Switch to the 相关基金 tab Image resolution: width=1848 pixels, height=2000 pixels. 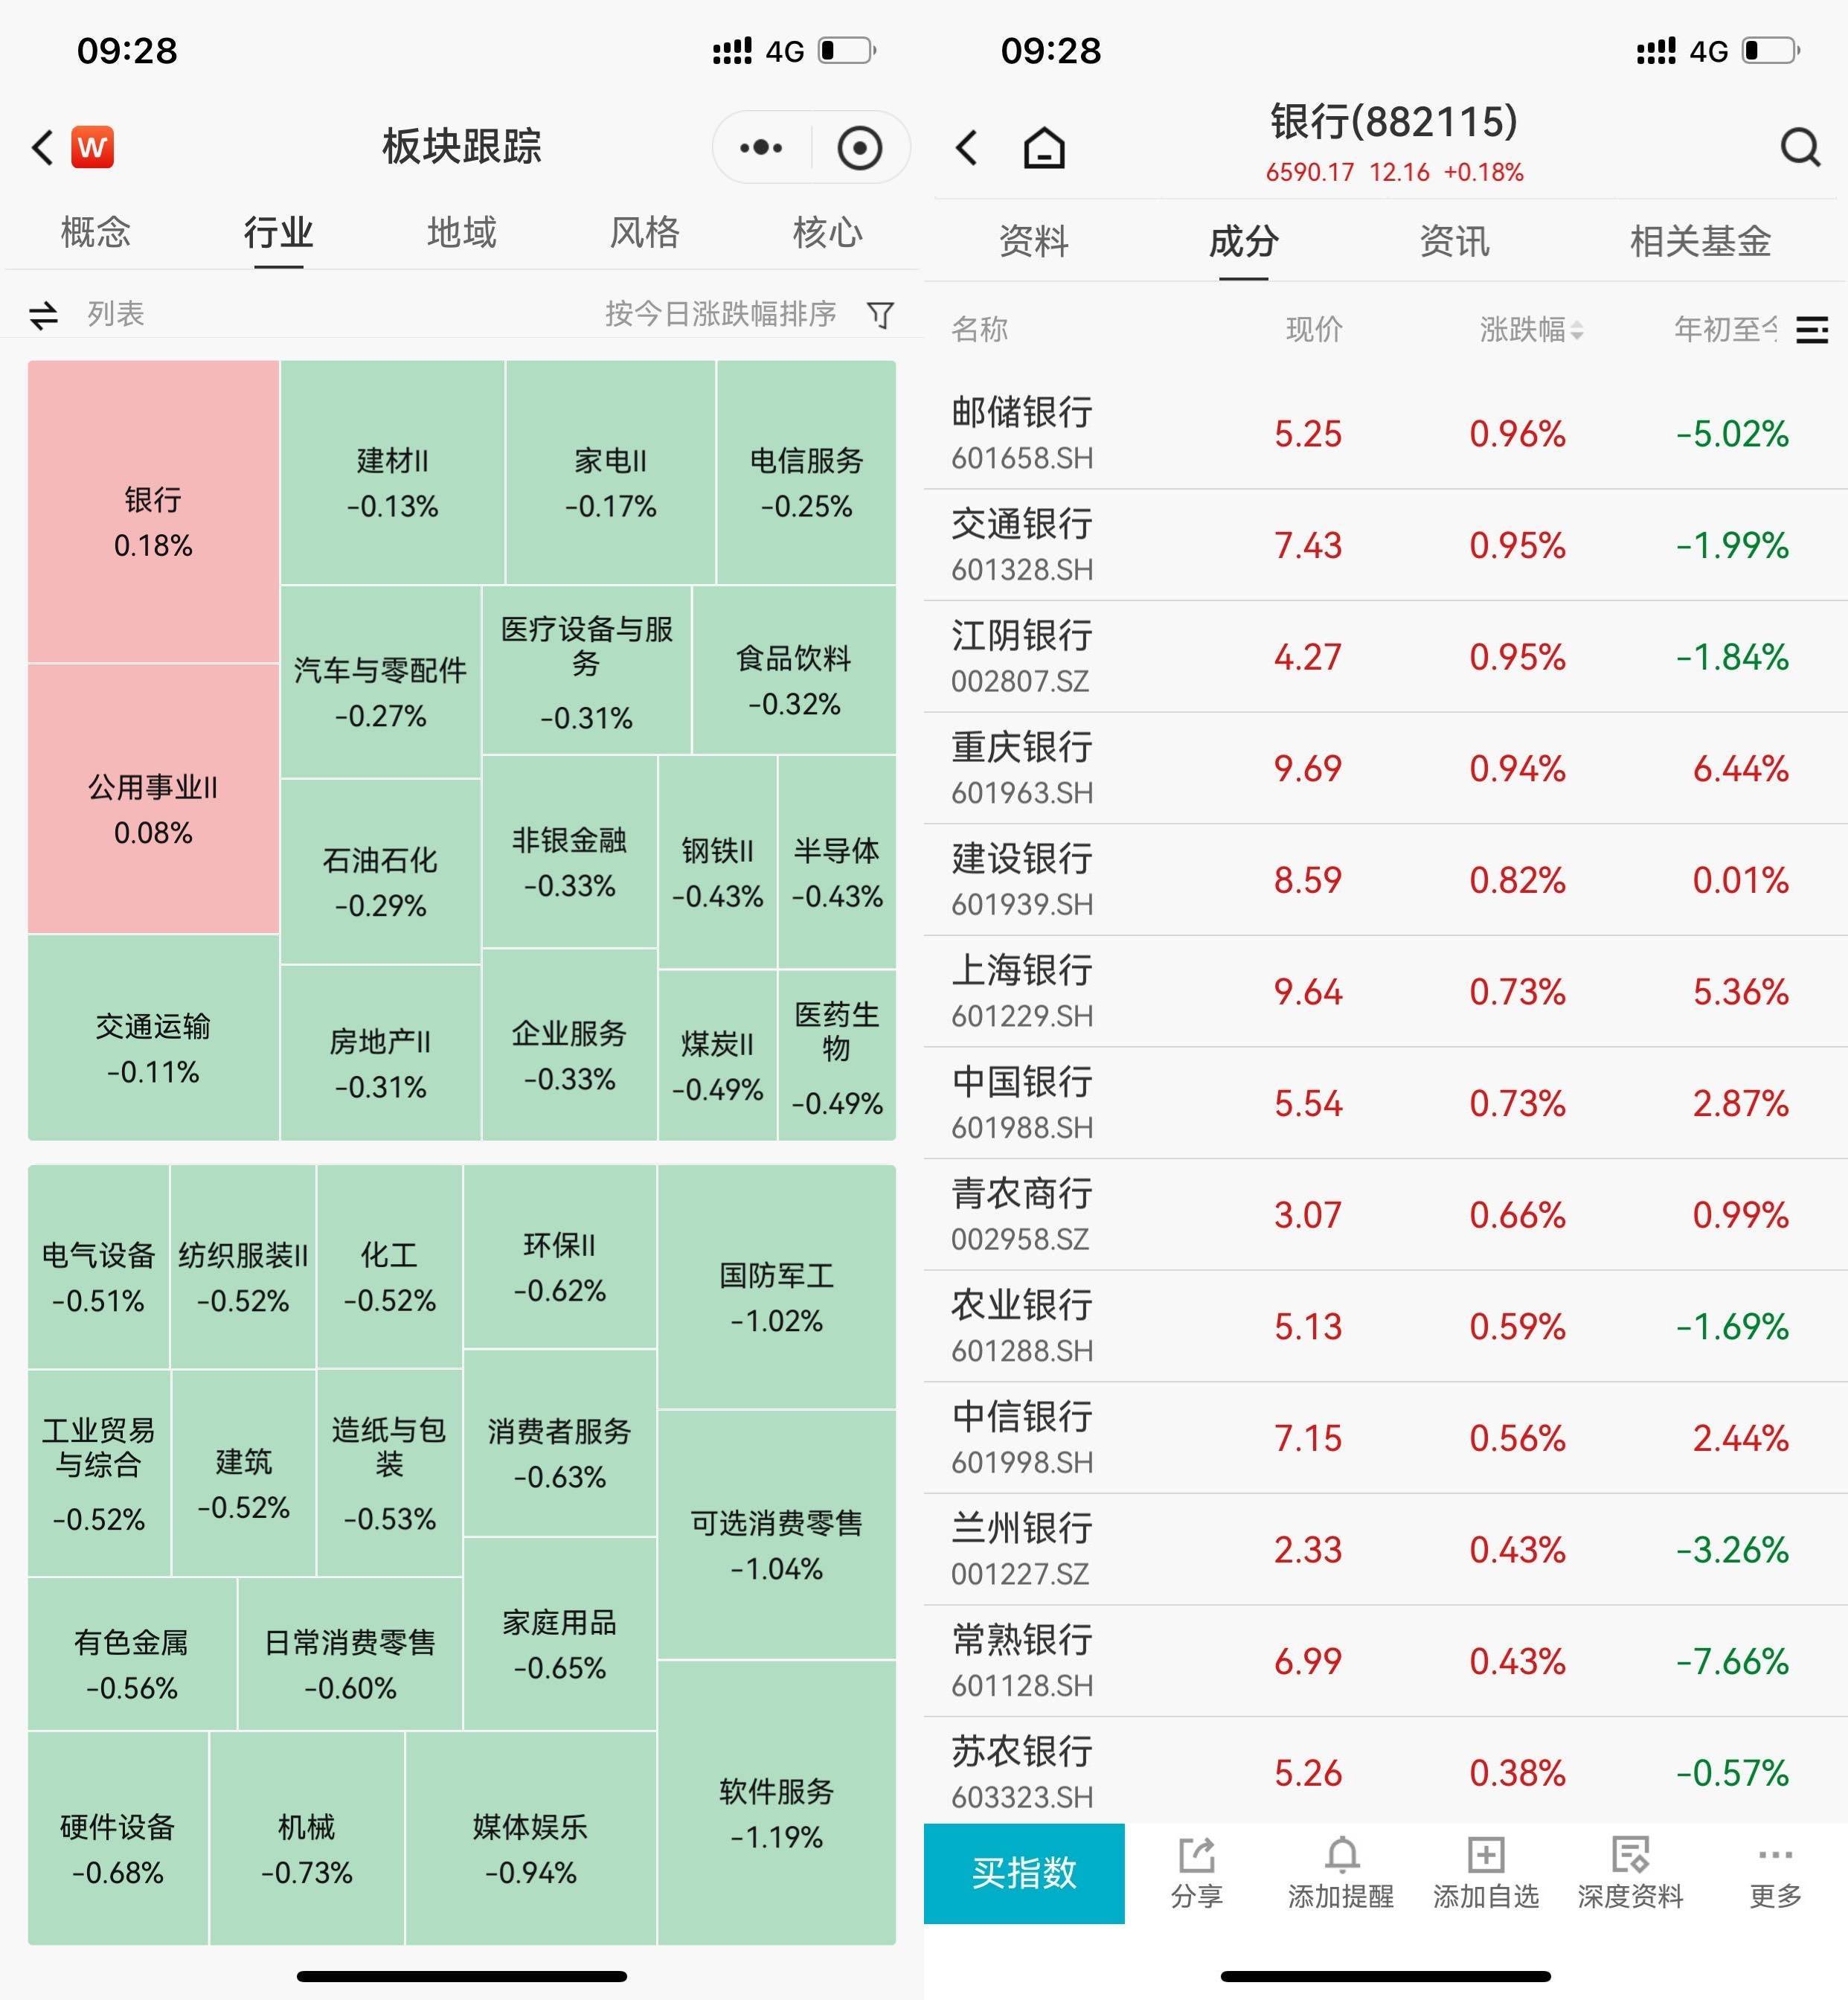pyautogui.click(x=1700, y=241)
